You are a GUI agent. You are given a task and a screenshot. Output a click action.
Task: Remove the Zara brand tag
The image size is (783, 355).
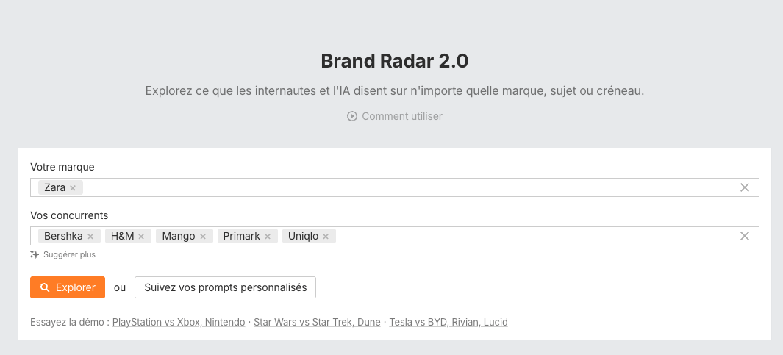73,187
